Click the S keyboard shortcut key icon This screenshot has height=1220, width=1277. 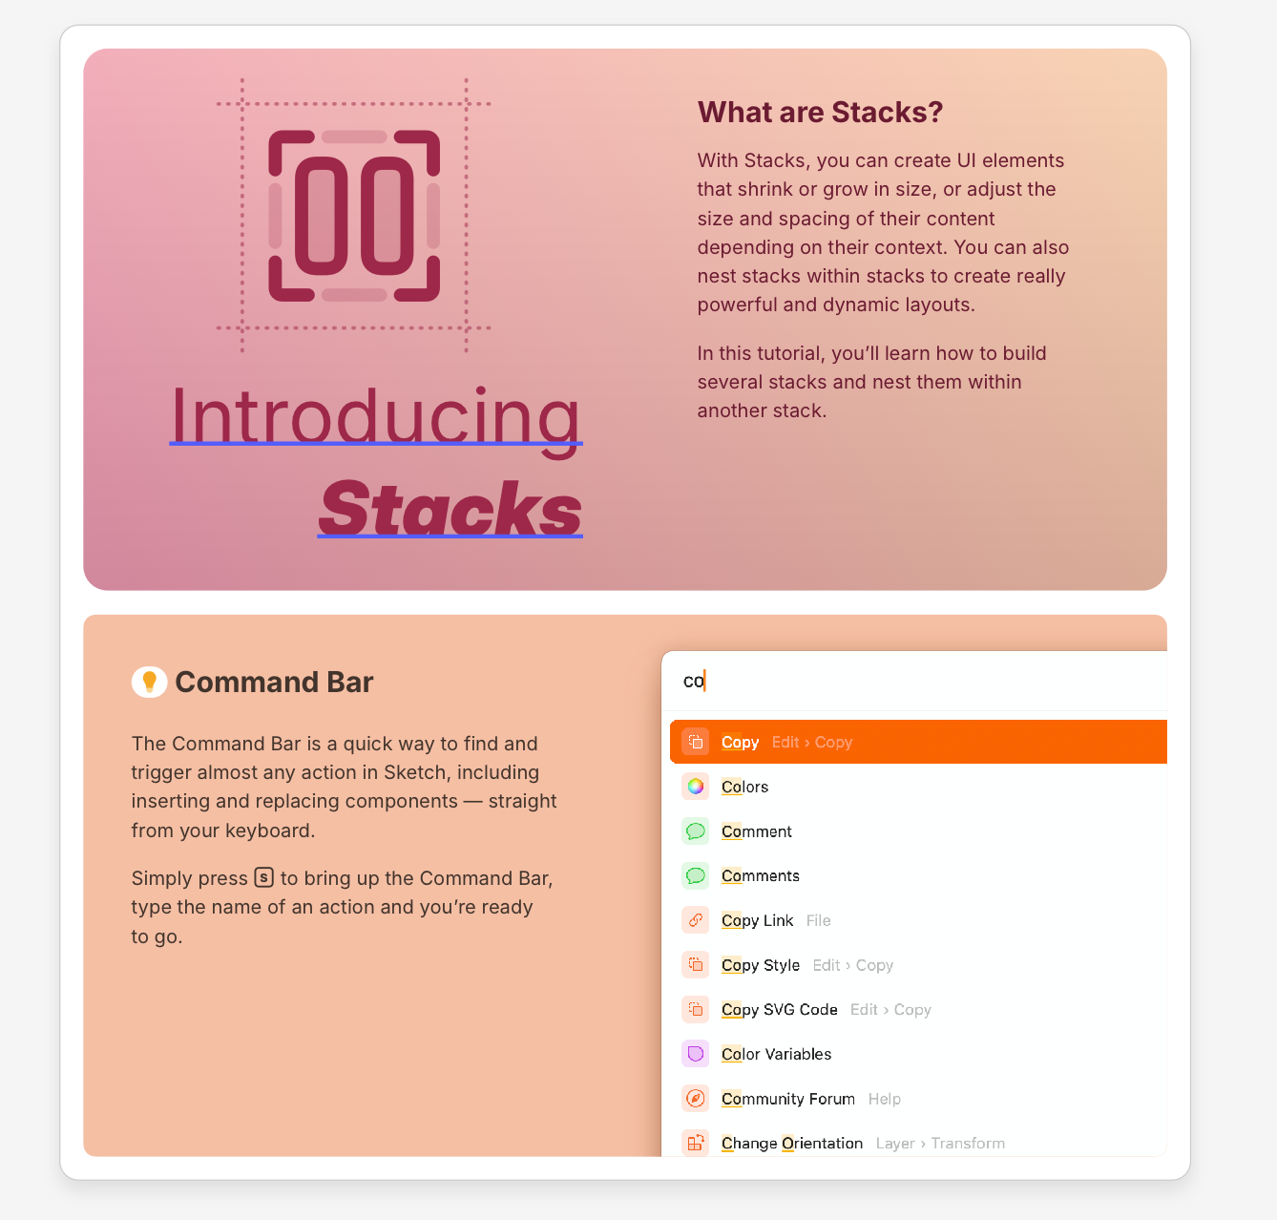(264, 878)
